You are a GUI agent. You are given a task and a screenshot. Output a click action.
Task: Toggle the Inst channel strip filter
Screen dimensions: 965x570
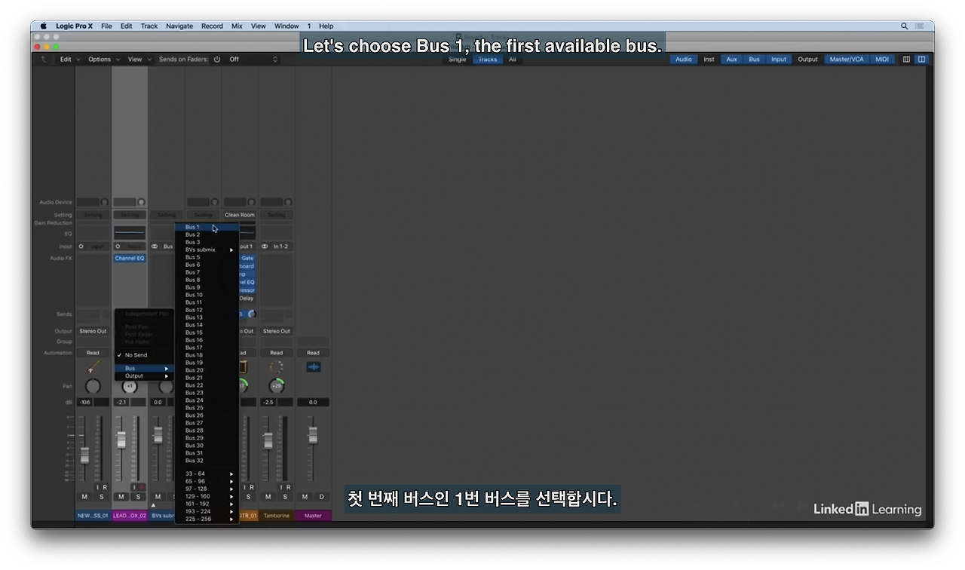coord(709,59)
